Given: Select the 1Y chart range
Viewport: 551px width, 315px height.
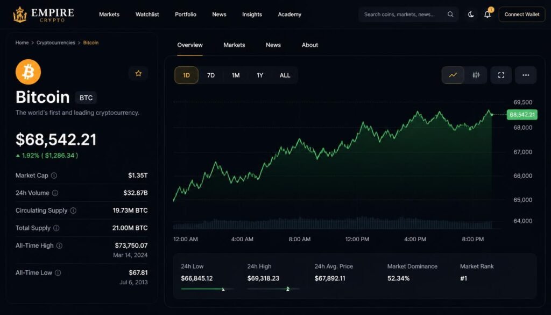Looking at the screenshot, I should click(x=260, y=75).
